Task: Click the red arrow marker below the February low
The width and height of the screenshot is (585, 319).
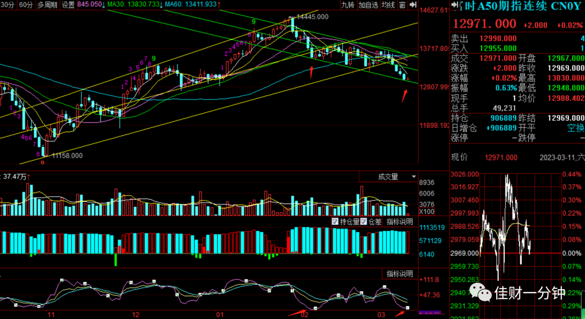Action: pos(311,73)
